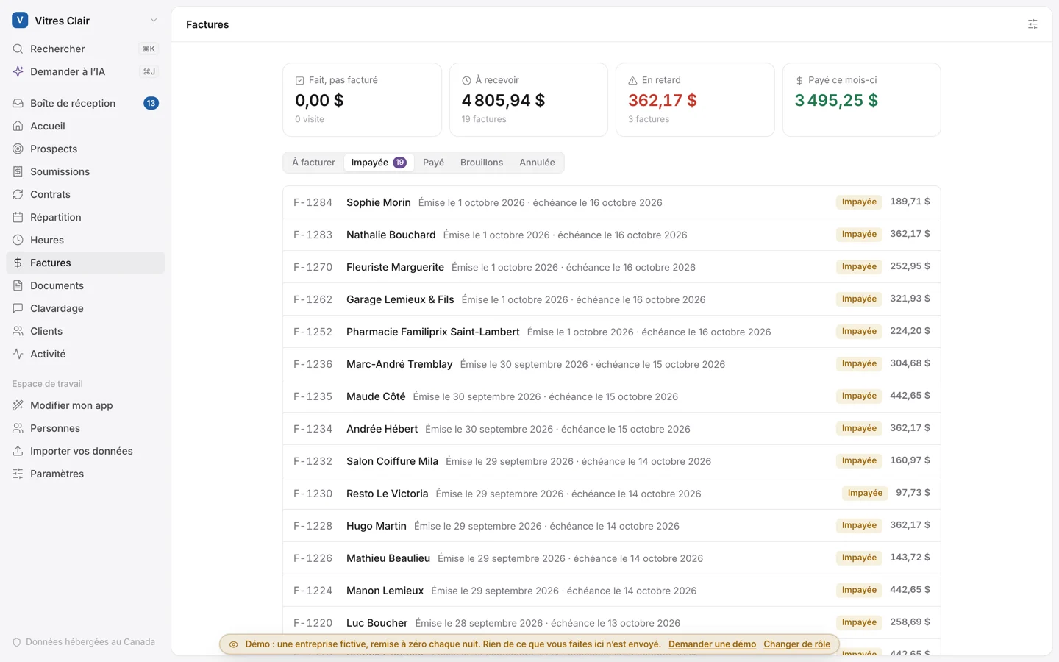This screenshot has height=662, width=1059.
Task: Open the Rechercher search field
Action: coord(85,49)
